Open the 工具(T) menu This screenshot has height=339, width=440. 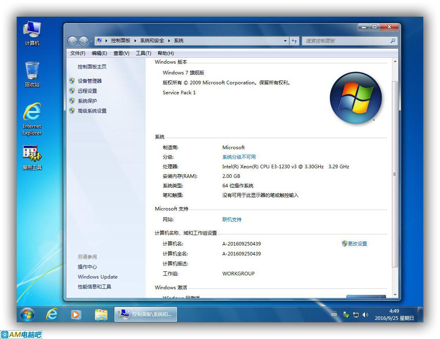[143, 53]
